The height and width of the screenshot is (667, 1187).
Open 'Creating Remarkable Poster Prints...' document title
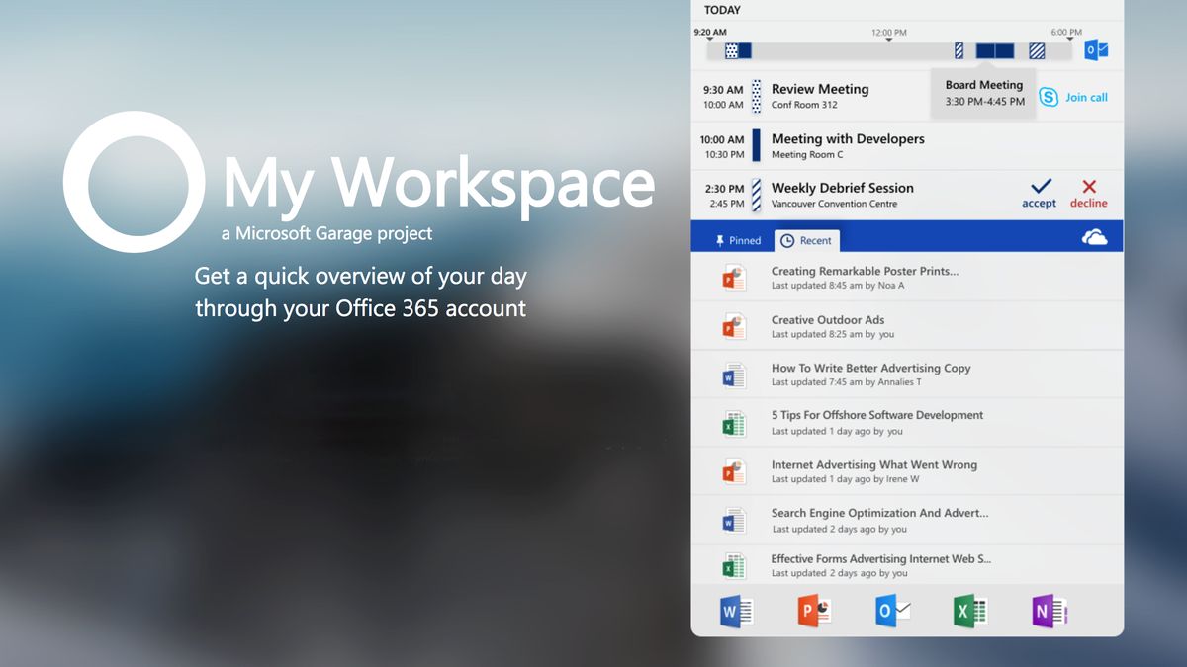(865, 271)
